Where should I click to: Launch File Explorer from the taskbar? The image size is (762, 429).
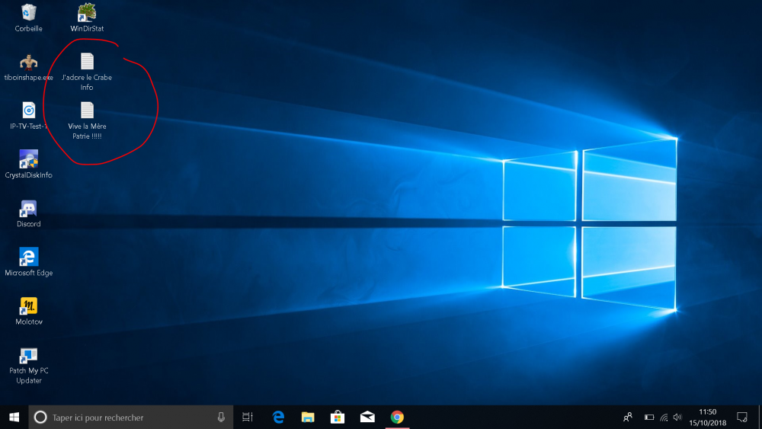click(x=308, y=417)
